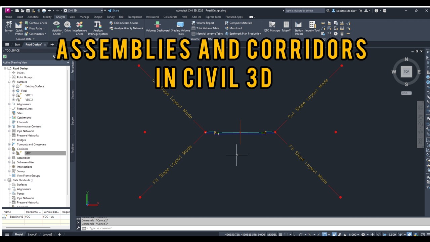Expand the Pipe Networks node under Road Design

[x=9, y=131]
